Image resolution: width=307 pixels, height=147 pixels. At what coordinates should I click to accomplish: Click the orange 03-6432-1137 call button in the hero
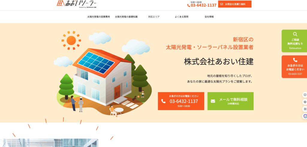point(181,101)
